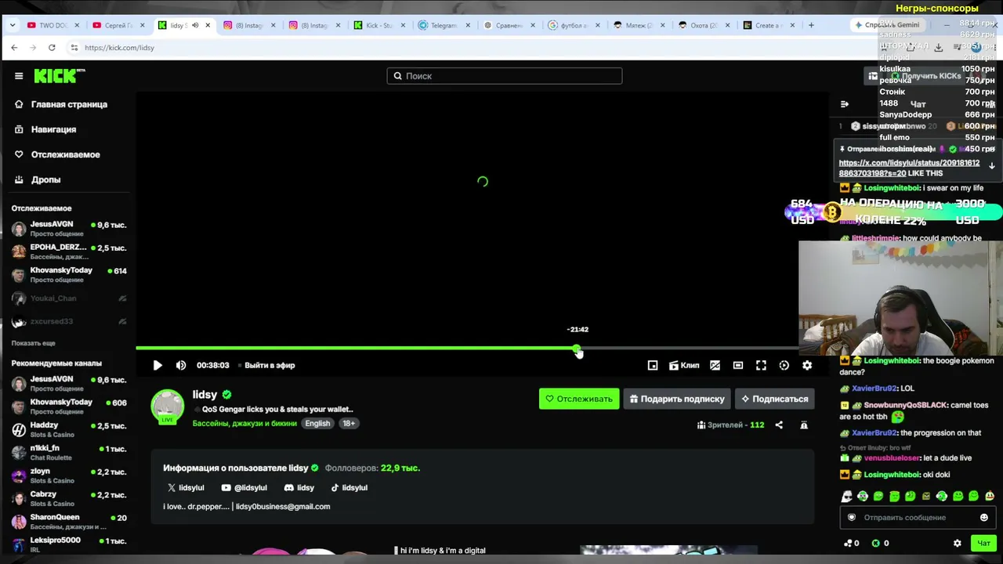
Task: Expand followed list with 'Показать еще'
Action: [x=33, y=343]
